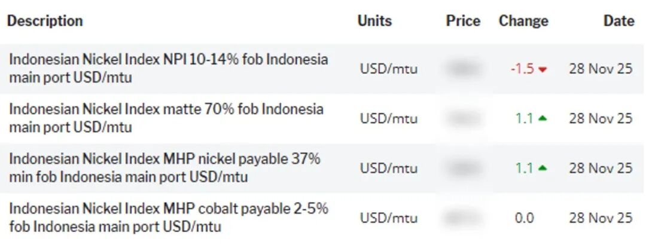The image size is (646, 251).
Task: Open the Nickel Index matte 70% entry
Action: point(166,118)
